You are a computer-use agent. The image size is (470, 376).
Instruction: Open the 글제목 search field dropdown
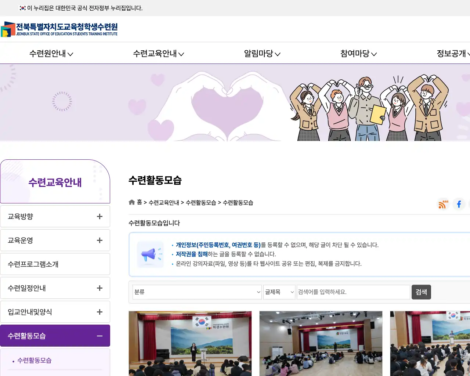tap(279, 292)
